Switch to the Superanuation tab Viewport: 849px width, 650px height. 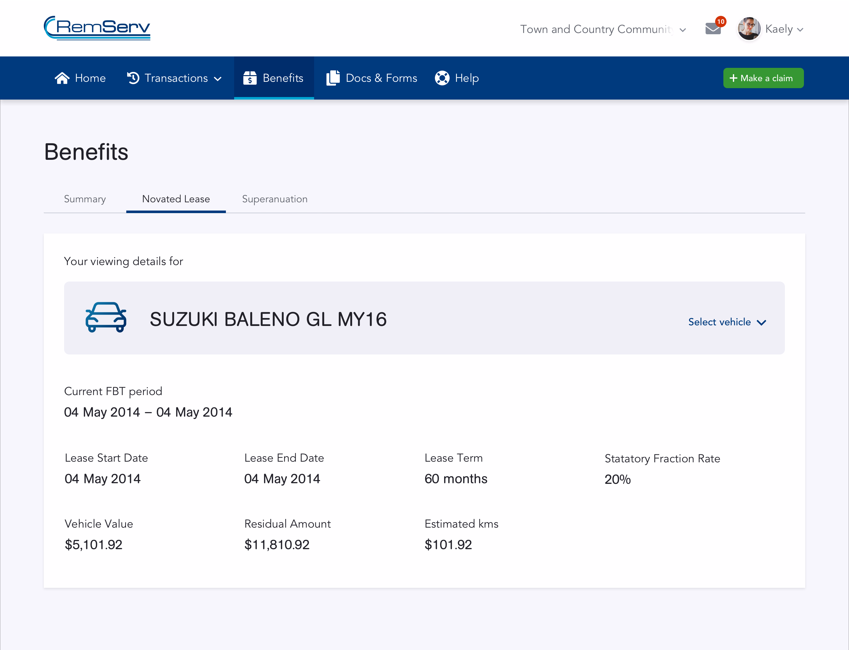[274, 199]
